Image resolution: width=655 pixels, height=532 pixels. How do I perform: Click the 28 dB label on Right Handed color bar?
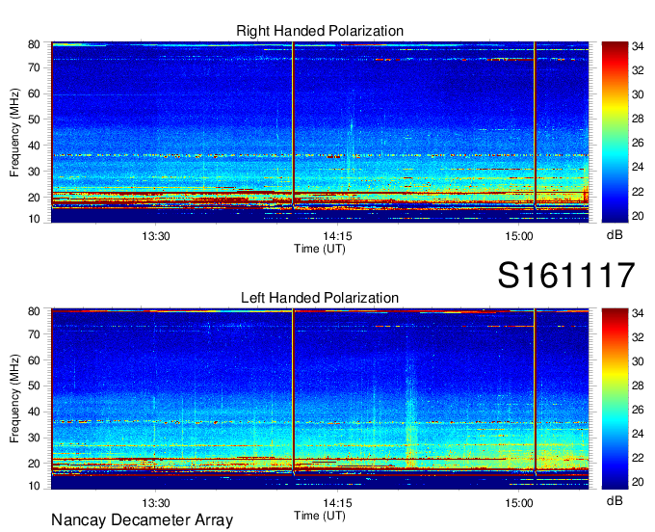click(638, 120)
